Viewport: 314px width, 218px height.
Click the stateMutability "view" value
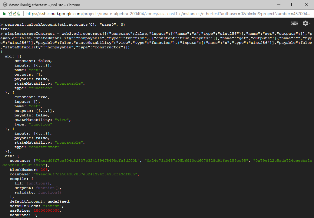click(62, 120)
